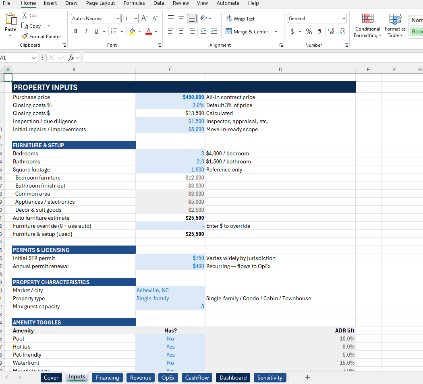423x384 pixels.
Task: Open underline style dropdown arrow
Action: [104, 31]
